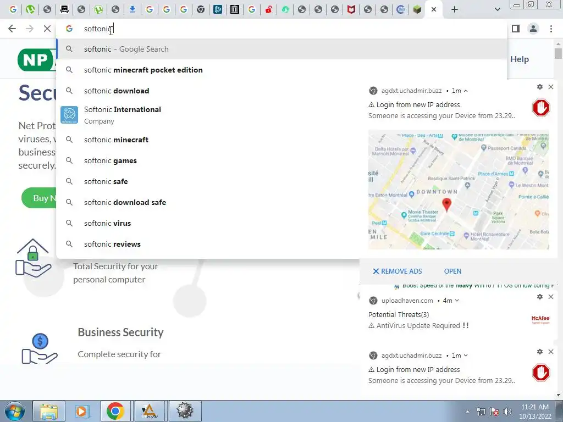Click McAfee logo in Potential Threats notification
Screen dimensions: 563x422
tap(540, 319)
